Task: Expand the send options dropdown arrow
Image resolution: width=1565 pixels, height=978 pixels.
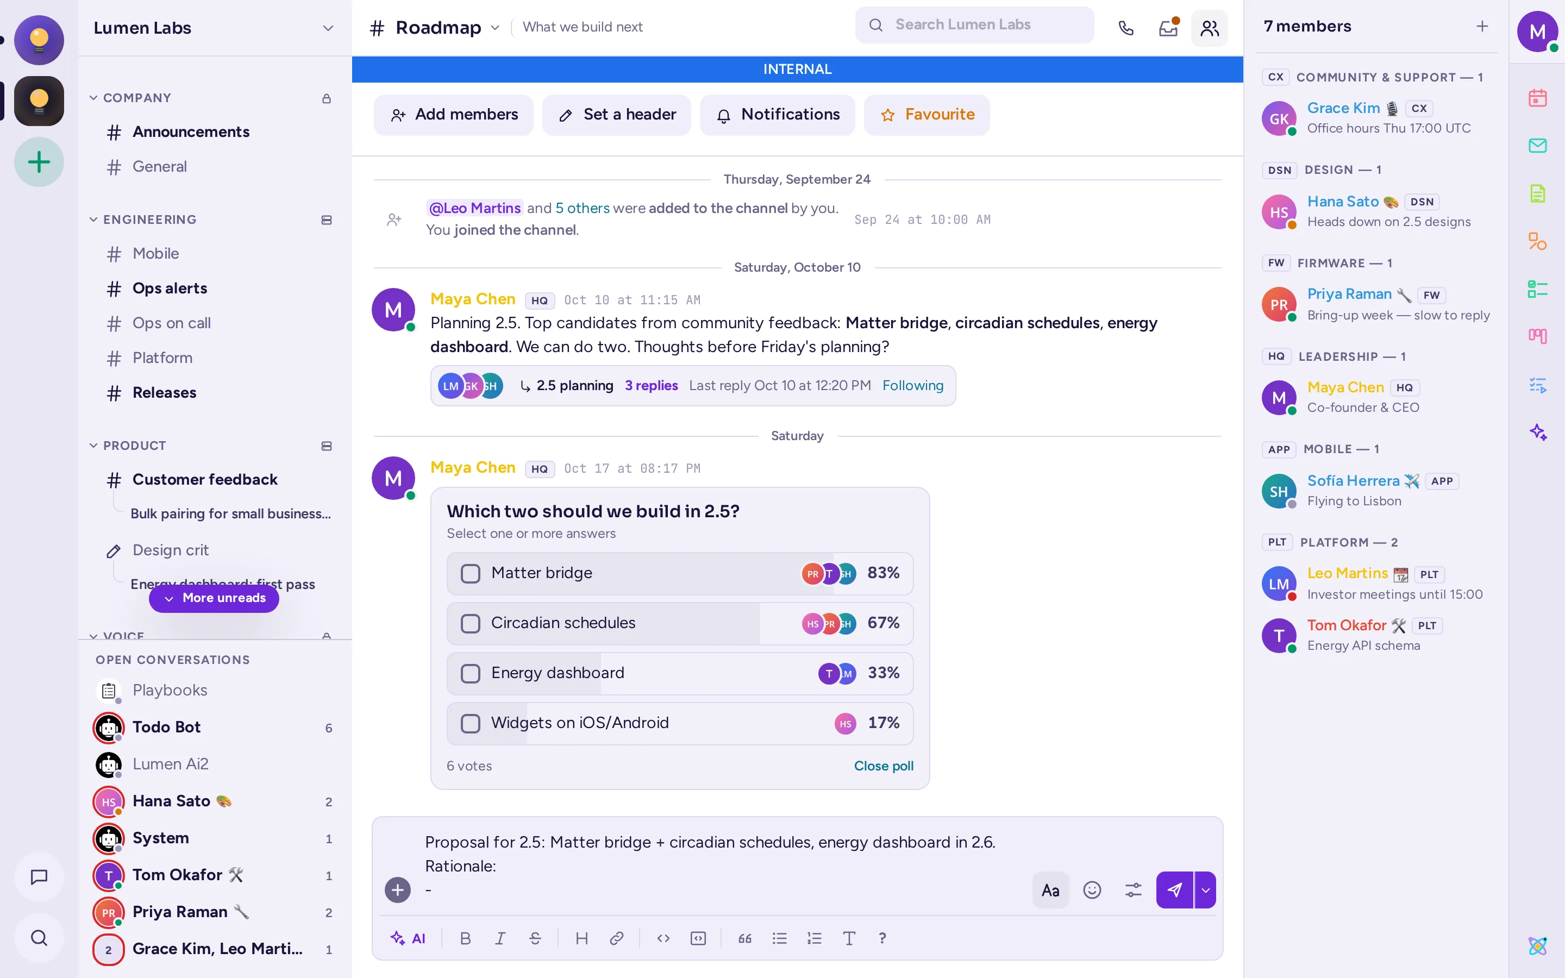Action: (1205, 890)
